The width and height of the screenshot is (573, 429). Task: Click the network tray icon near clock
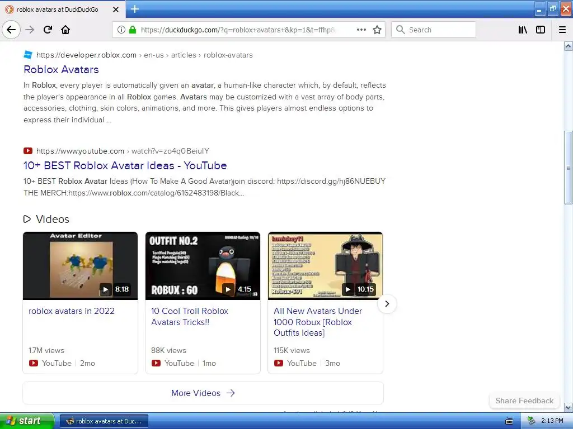click(532, 421)
